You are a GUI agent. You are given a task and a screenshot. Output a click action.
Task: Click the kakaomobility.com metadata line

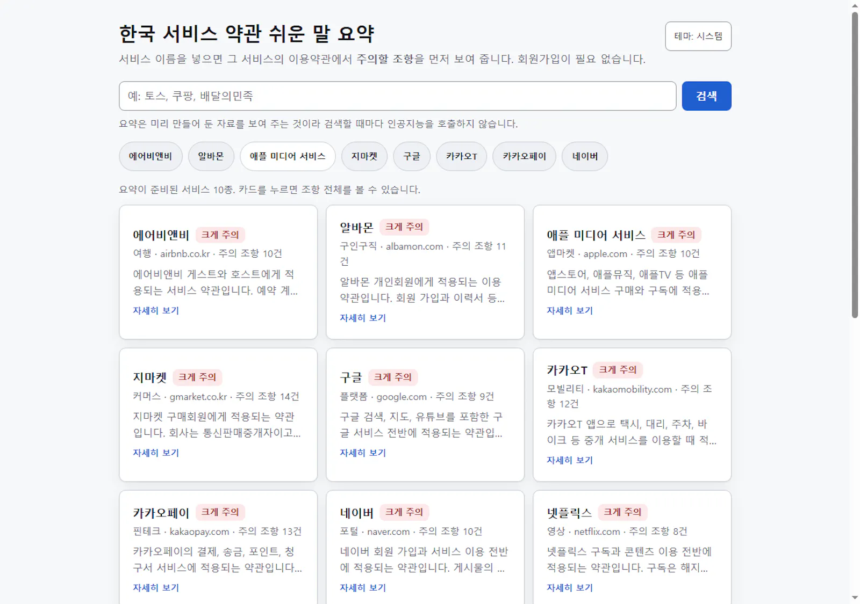click(x=629, y=396)
